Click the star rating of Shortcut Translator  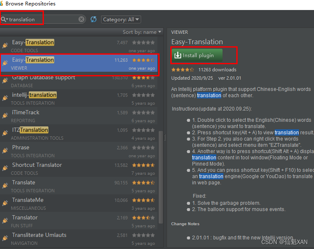coord(143,165)
